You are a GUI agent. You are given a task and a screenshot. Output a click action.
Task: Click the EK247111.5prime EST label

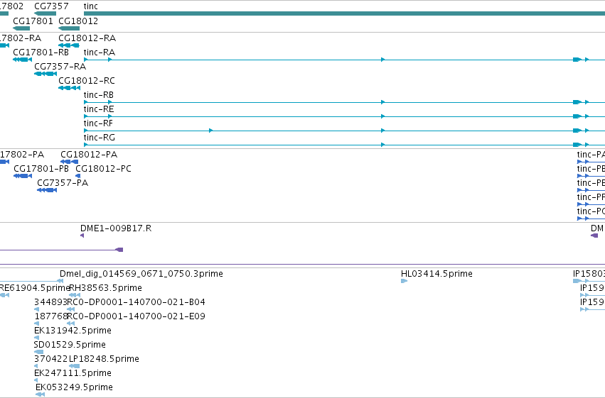pos(73,373)
